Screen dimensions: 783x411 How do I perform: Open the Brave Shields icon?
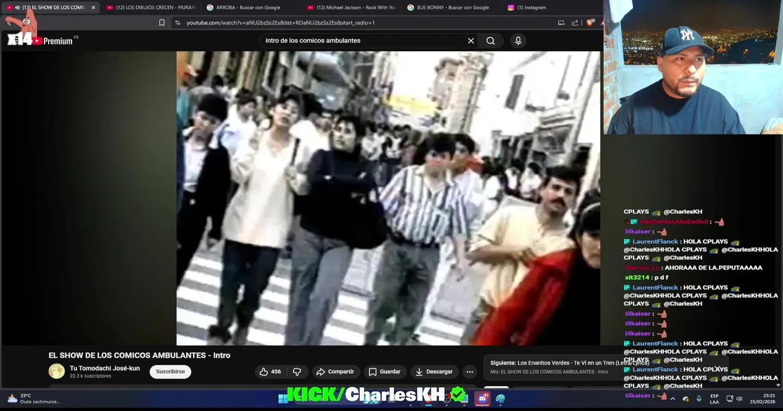point(590,23)
